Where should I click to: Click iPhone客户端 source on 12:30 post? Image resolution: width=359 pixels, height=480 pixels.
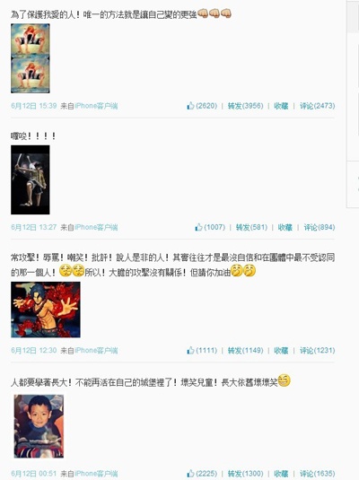(x=96, y=350)
